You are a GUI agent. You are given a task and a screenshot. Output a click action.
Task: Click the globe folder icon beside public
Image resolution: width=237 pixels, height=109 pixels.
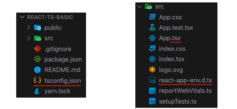pyautogui.click(x=38, y=28)
